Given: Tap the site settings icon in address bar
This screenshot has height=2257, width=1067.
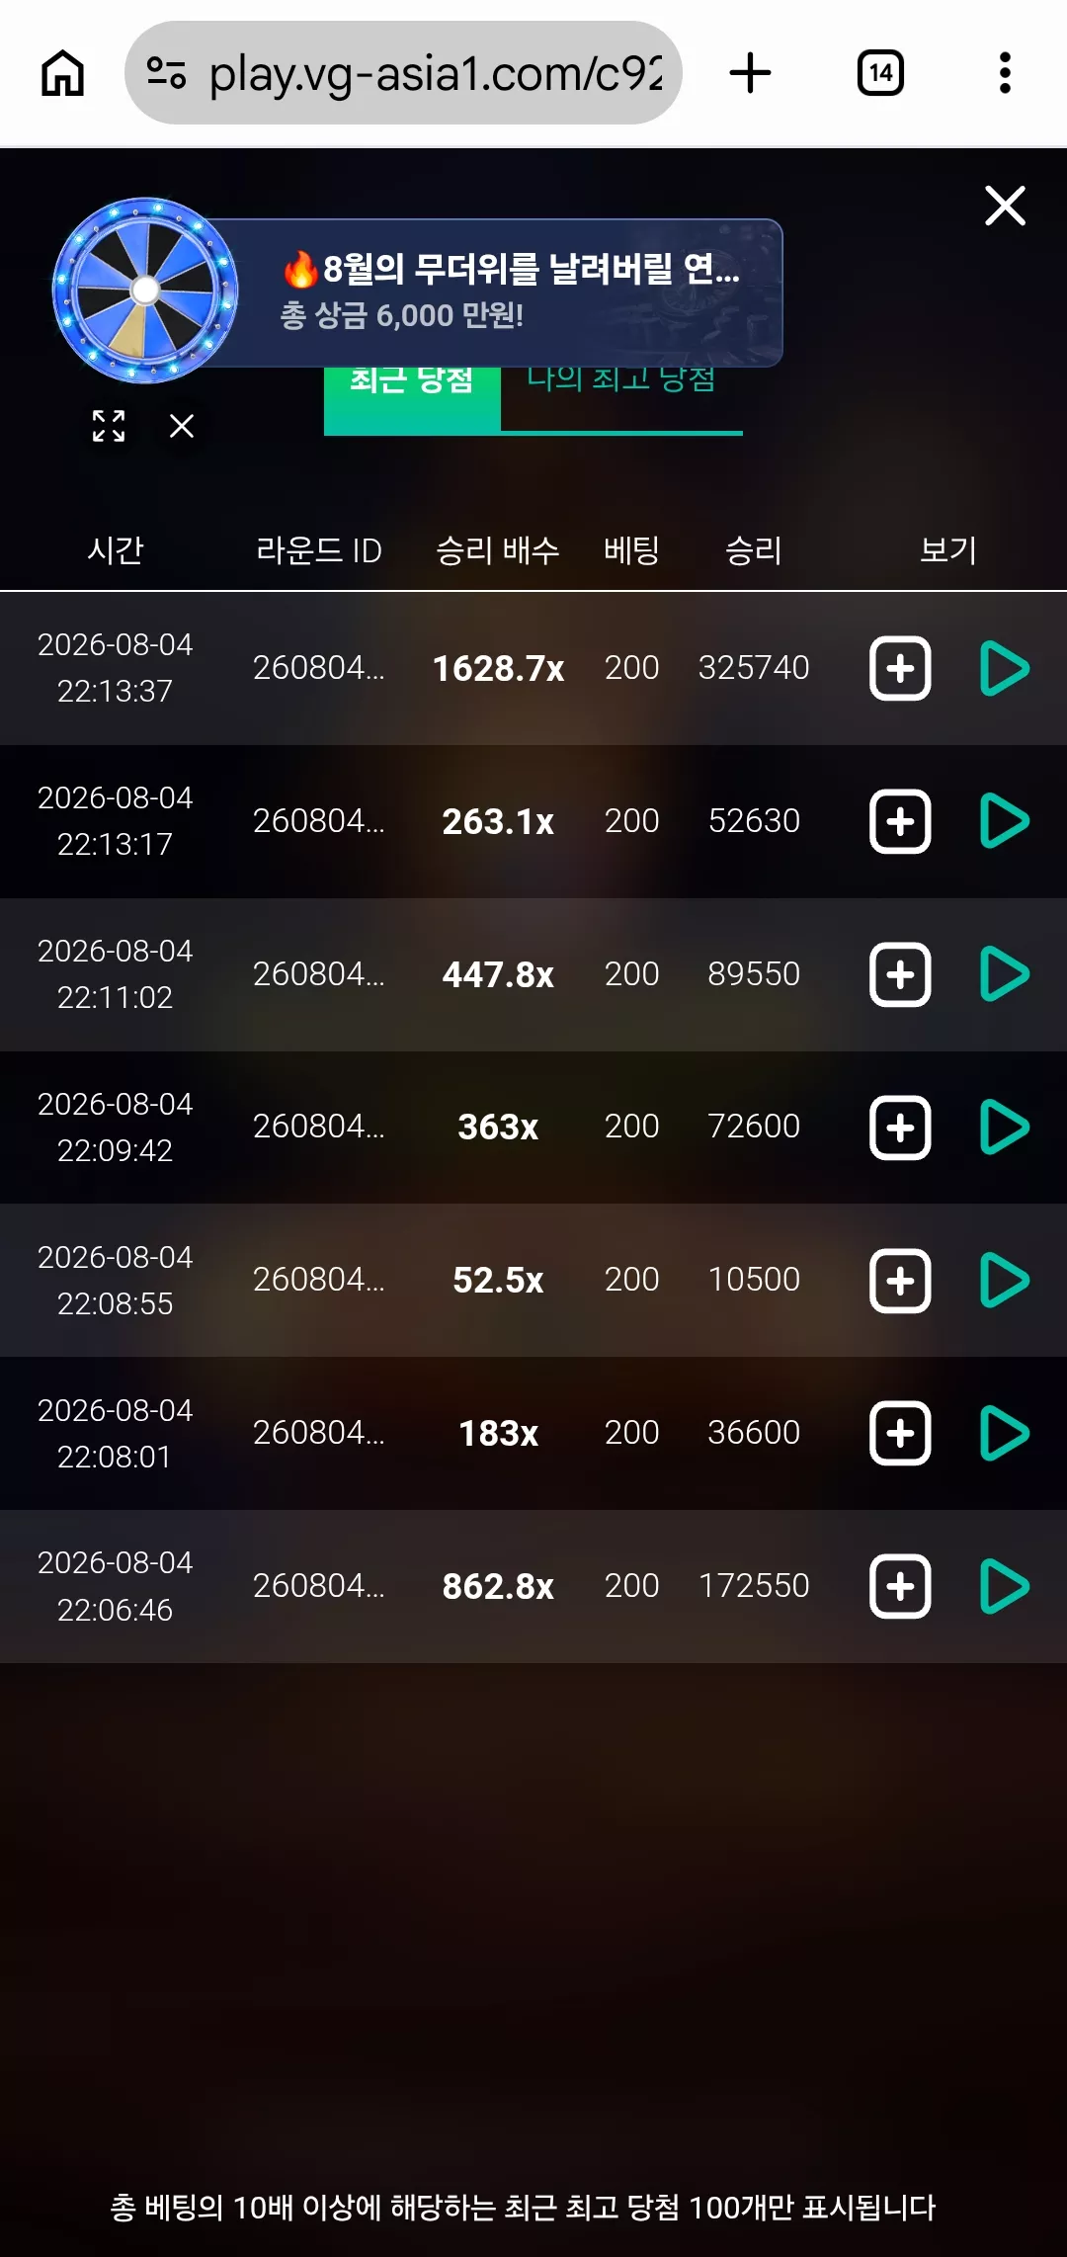Looking at the screenshot, I should 166,73.
